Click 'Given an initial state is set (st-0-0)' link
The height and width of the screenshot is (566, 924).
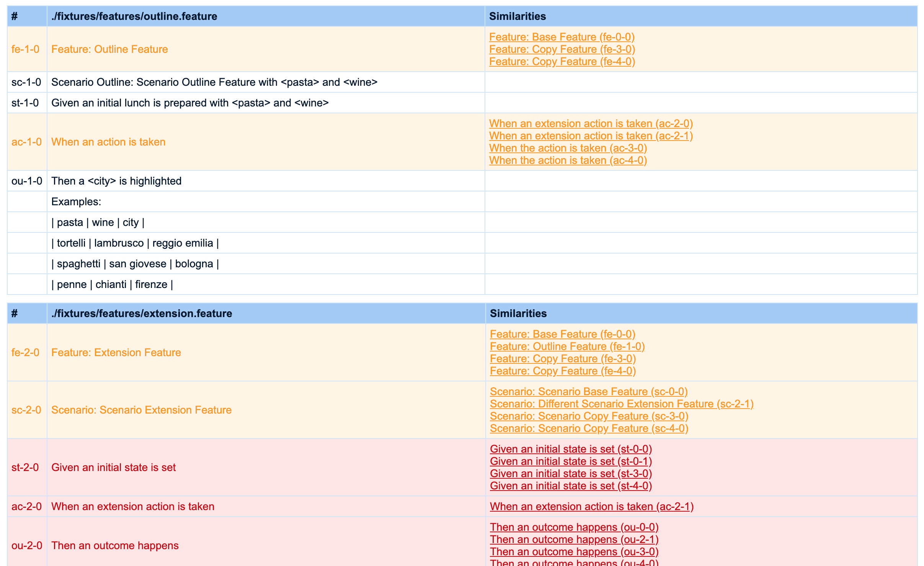[570, 449]
